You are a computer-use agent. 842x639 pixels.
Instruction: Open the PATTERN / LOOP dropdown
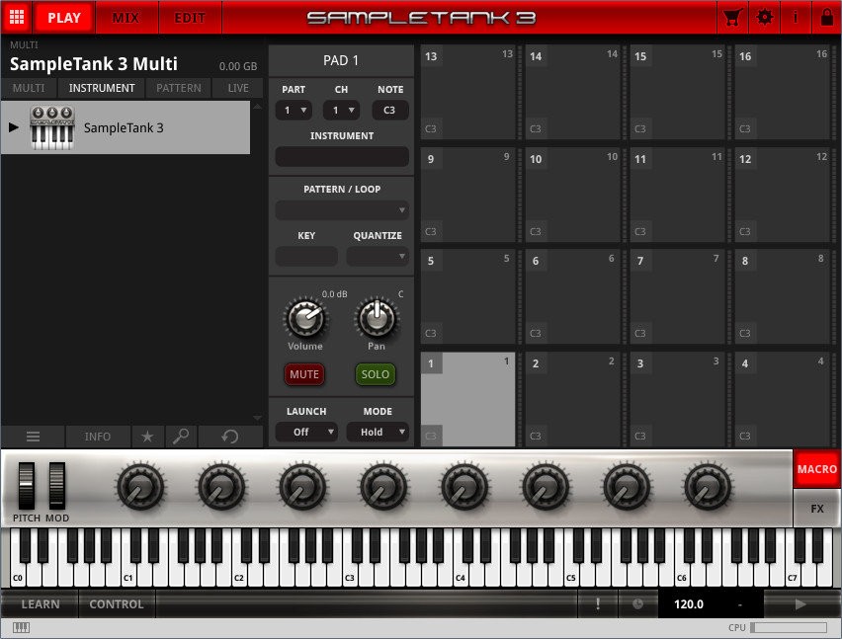tap(342, 210)
